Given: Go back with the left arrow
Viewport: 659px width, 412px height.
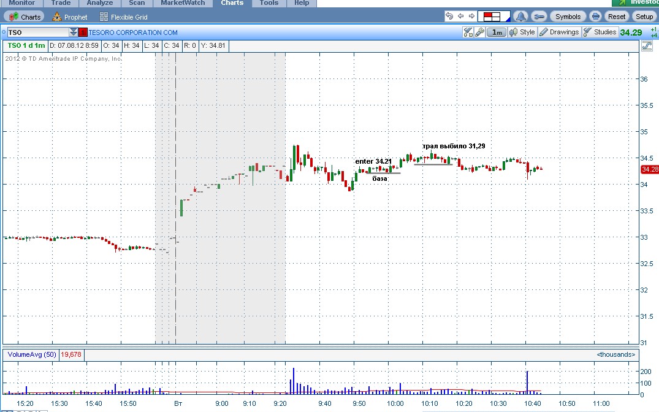Looking at the screenshot, I should coord(460,17).
